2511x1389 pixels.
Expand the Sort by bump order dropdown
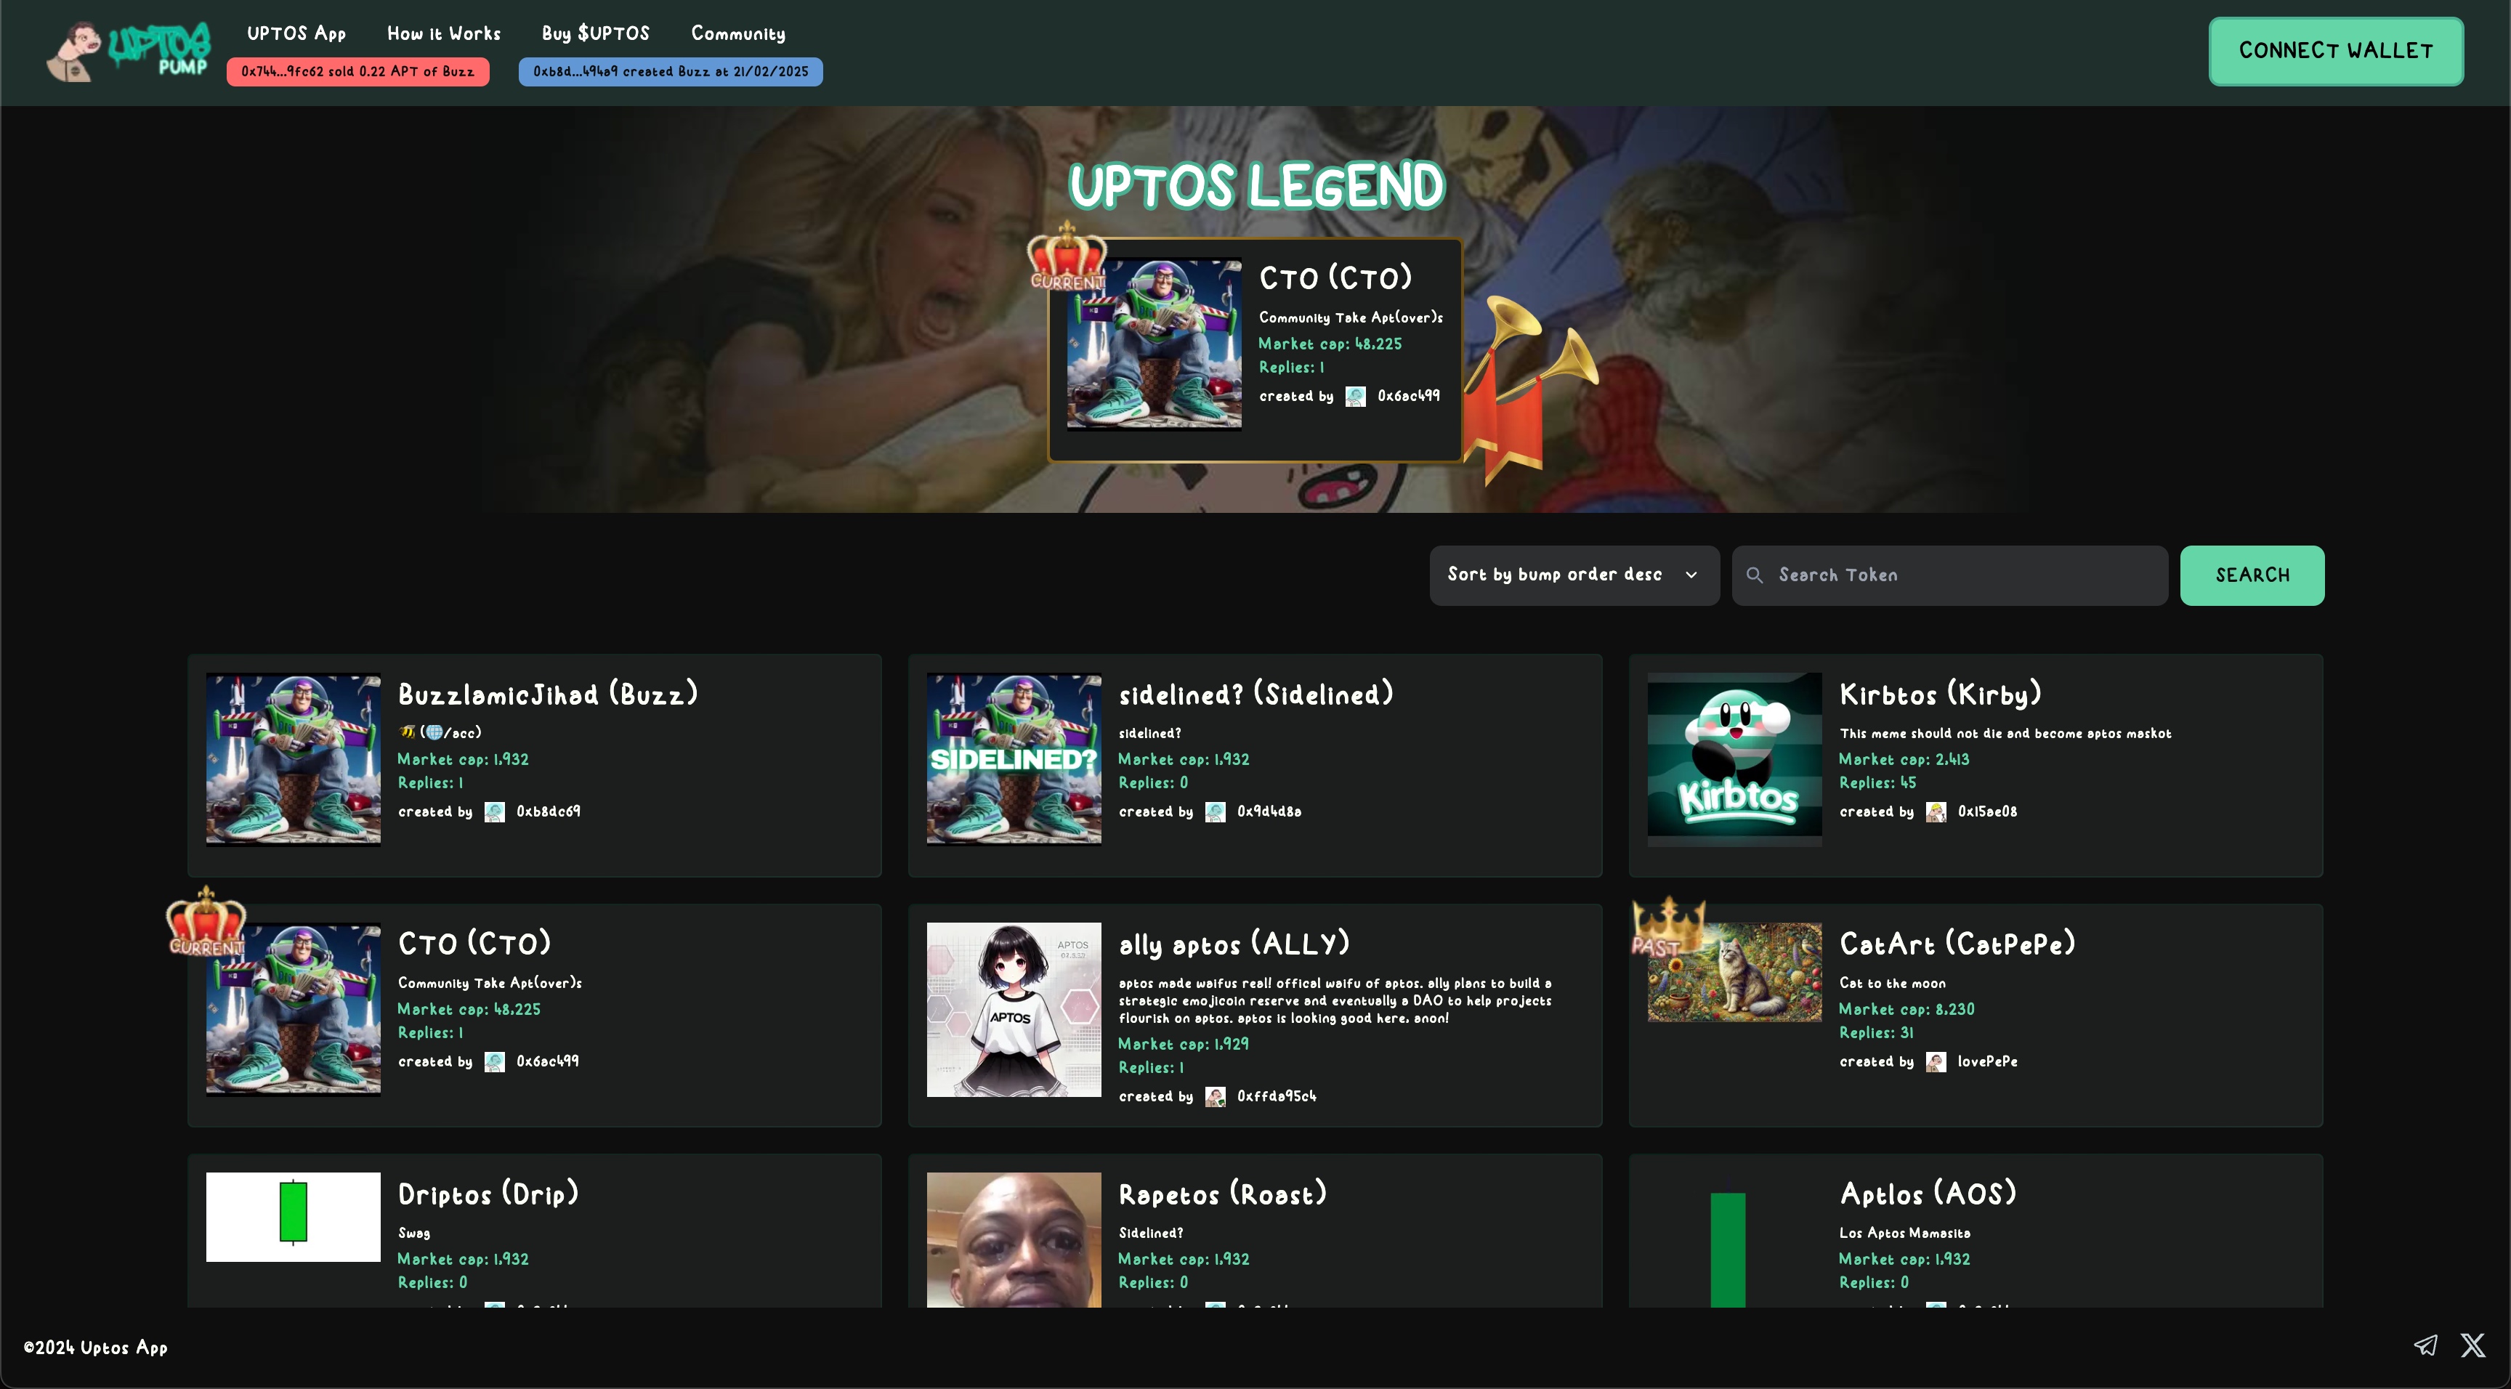[x=1573, y=575]
